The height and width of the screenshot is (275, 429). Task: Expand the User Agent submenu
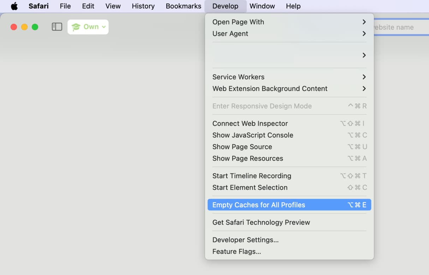coord(289,33)
